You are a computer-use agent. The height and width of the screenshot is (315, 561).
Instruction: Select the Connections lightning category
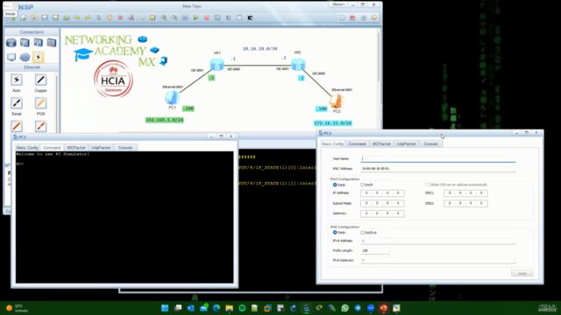38,57
